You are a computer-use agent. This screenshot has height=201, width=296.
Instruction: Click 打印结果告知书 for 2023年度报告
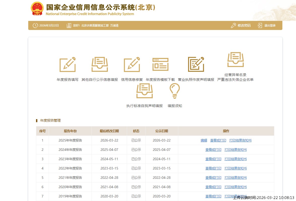point(235,159)
